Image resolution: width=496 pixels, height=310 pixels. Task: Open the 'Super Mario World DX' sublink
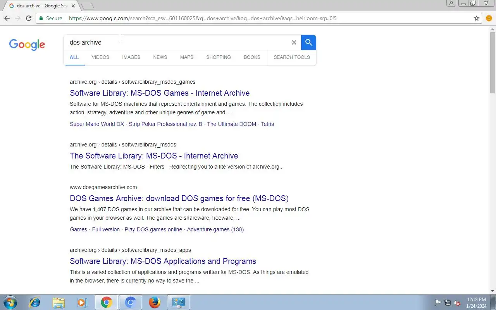click(97, 124)
